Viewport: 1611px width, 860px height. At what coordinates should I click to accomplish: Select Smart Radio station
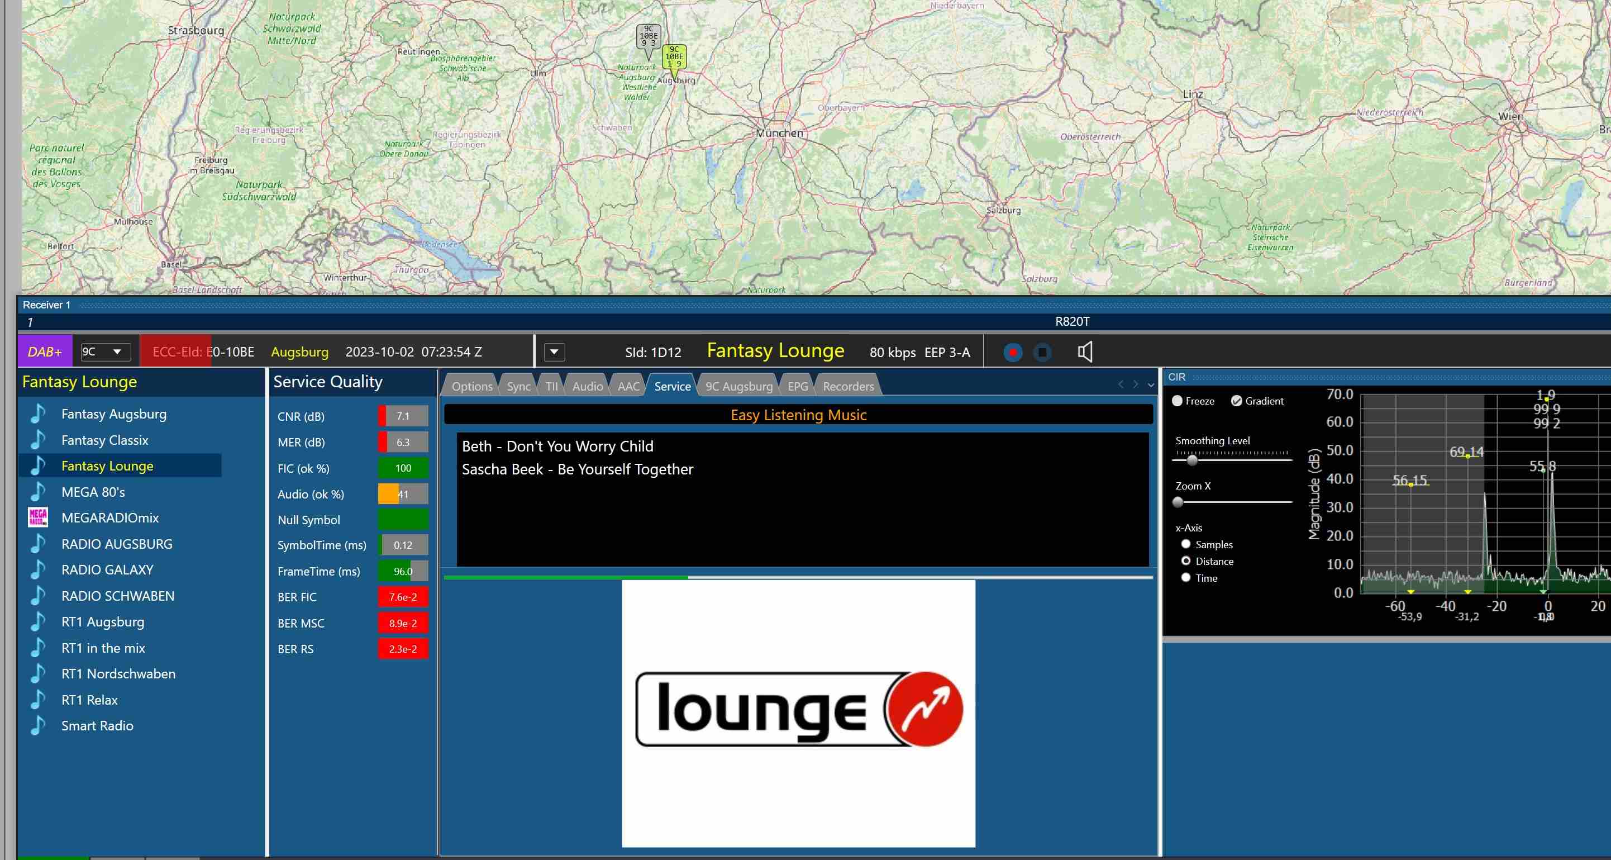pos(97,725)
